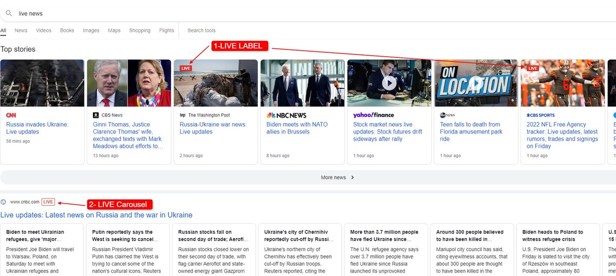Go to the Shopping tab

point(140,30)
